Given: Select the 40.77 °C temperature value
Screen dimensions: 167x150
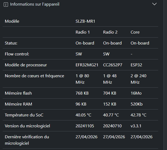Looking at the screenshot, I should click(111, 115).
